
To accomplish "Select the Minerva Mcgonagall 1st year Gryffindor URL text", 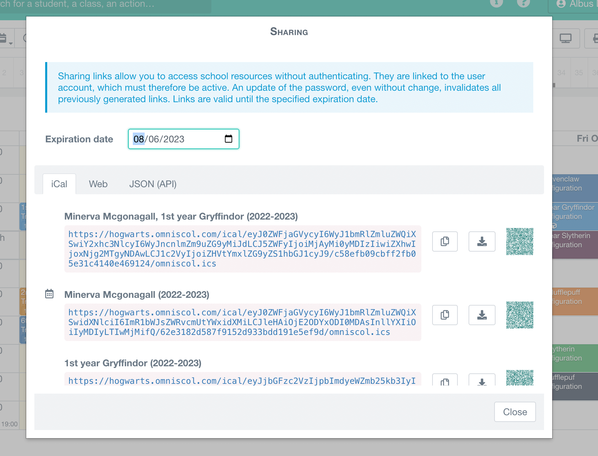I will (x=242, y=249).
